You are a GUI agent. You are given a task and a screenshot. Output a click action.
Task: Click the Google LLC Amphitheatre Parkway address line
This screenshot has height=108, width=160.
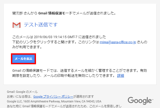(54, 101)
